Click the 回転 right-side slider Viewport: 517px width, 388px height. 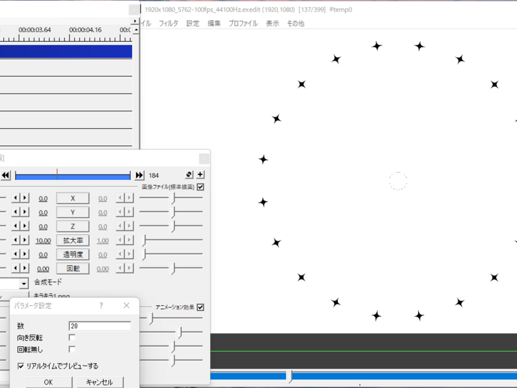tap(171, 268)
